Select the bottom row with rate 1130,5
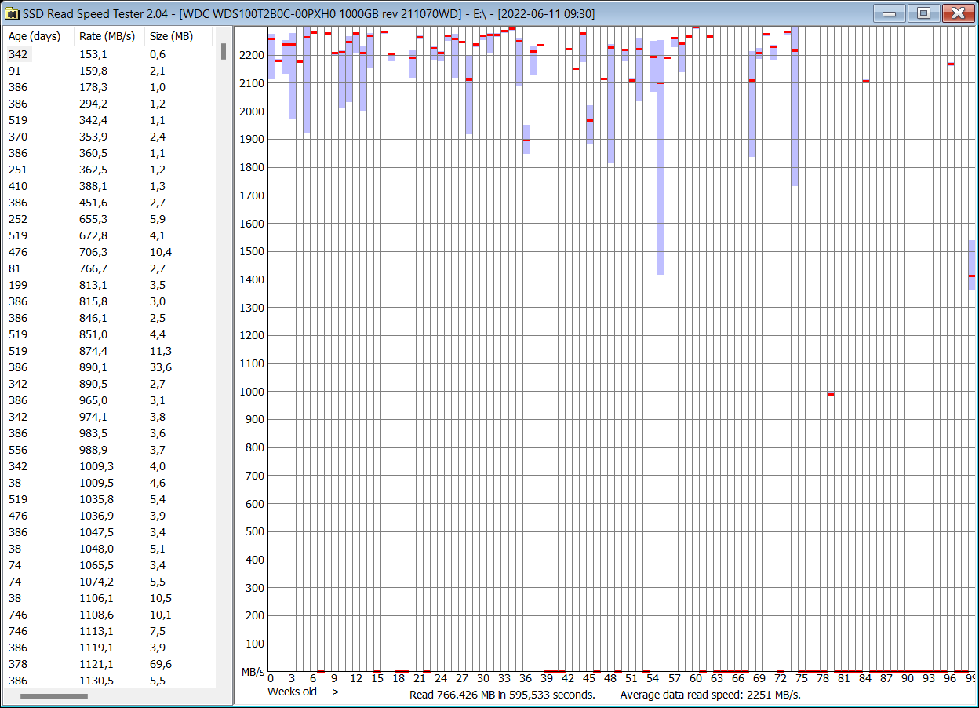 pyautogui.click(x=78, y=681)
